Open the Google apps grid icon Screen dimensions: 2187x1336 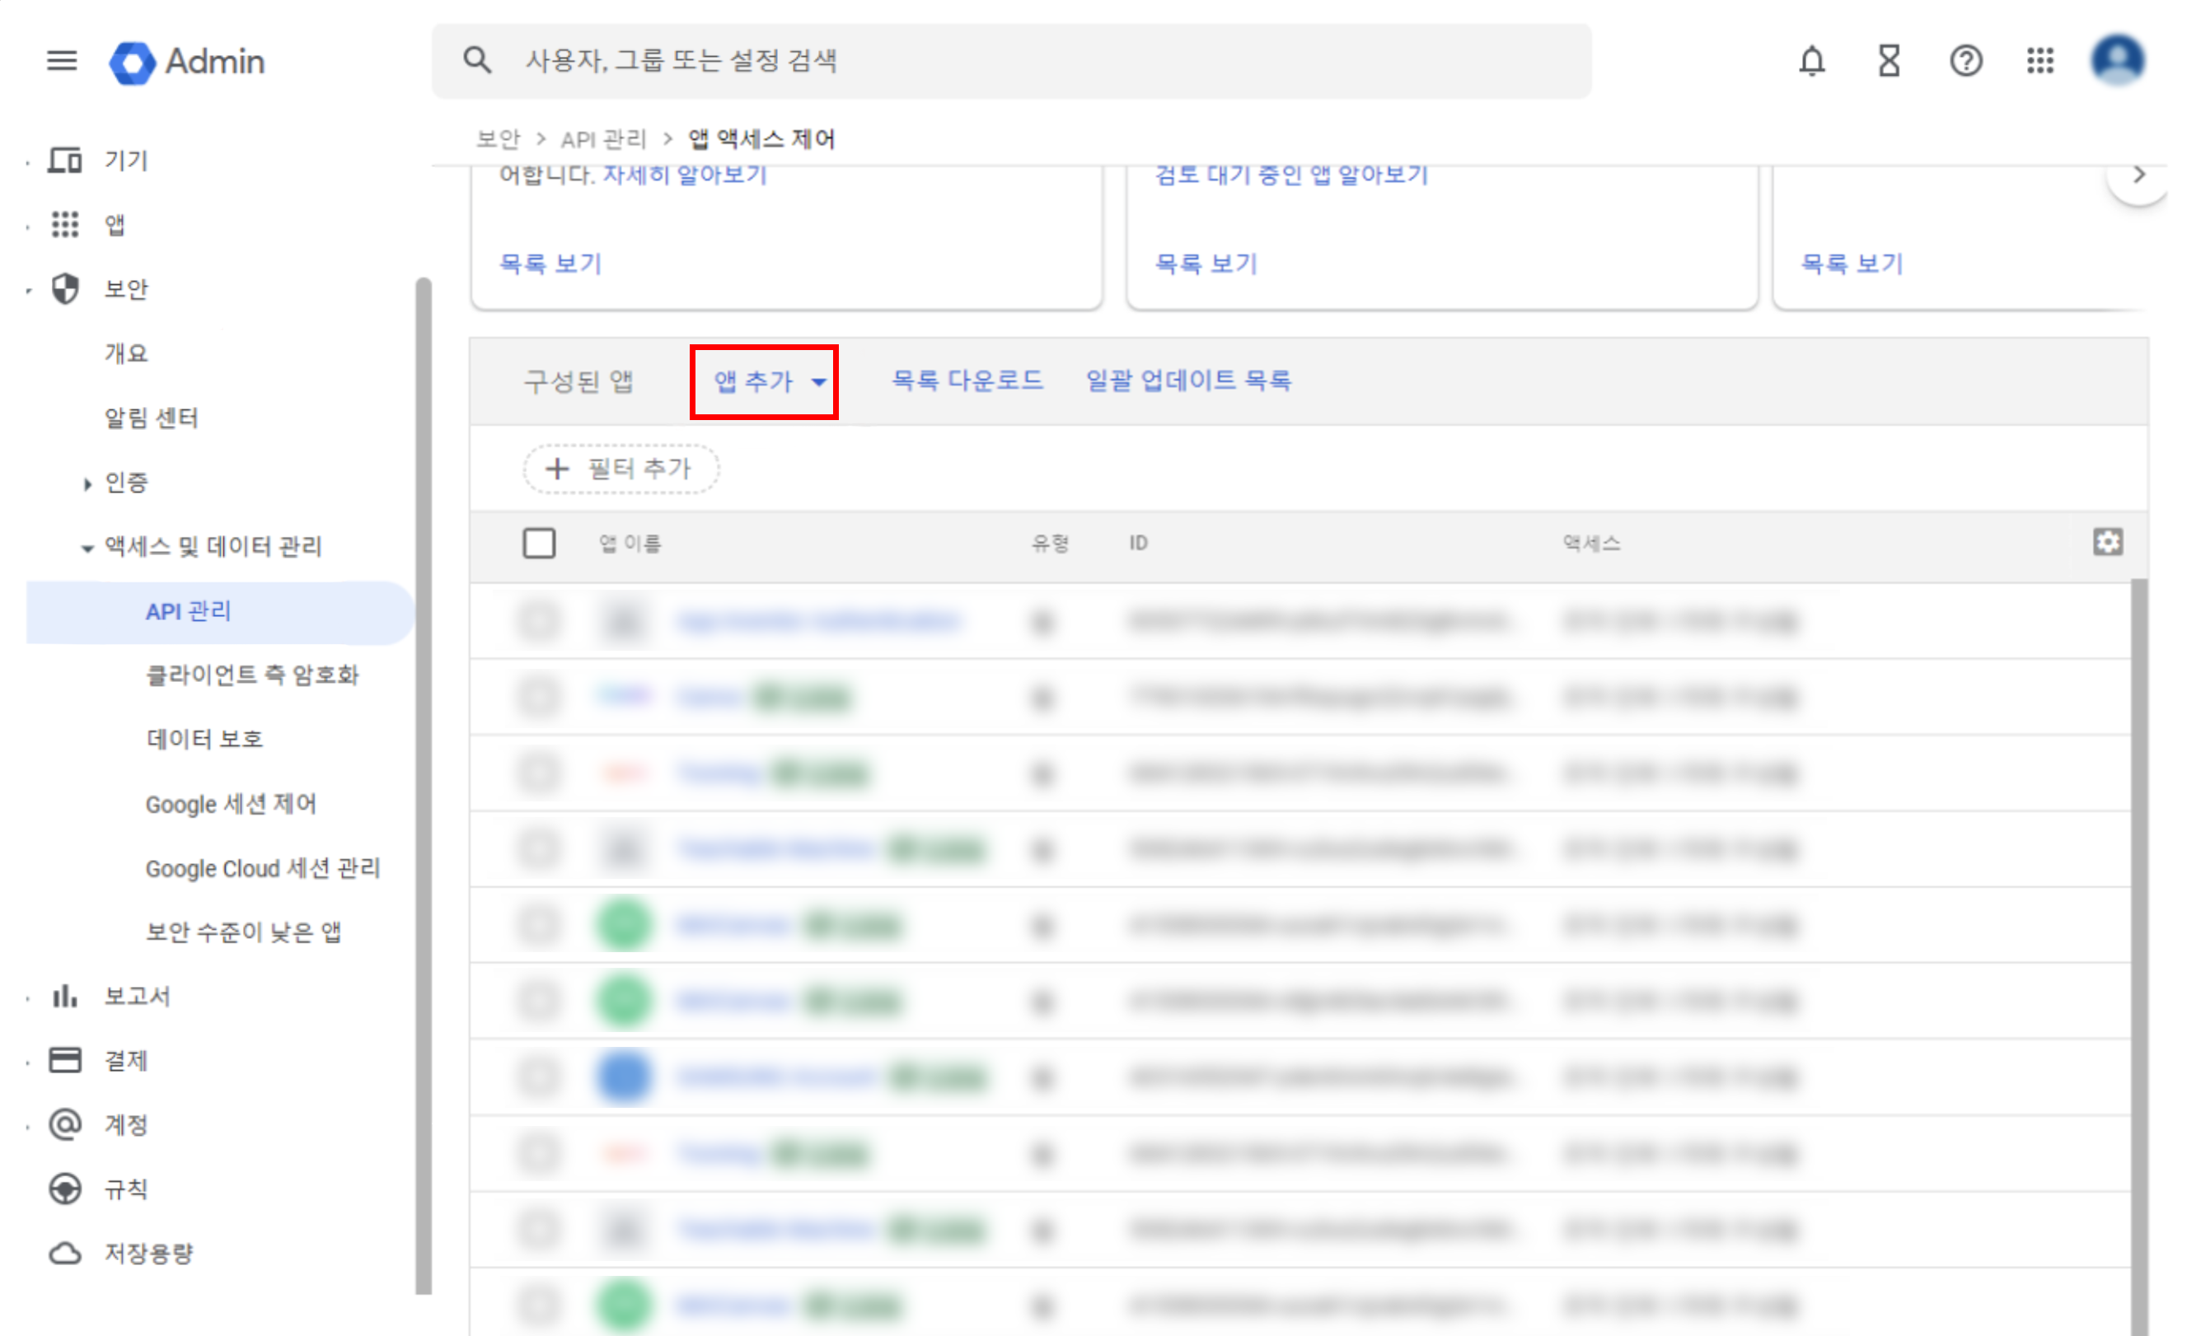click(x=2039, y=60)
